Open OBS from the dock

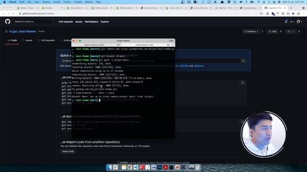click(183, 167)
